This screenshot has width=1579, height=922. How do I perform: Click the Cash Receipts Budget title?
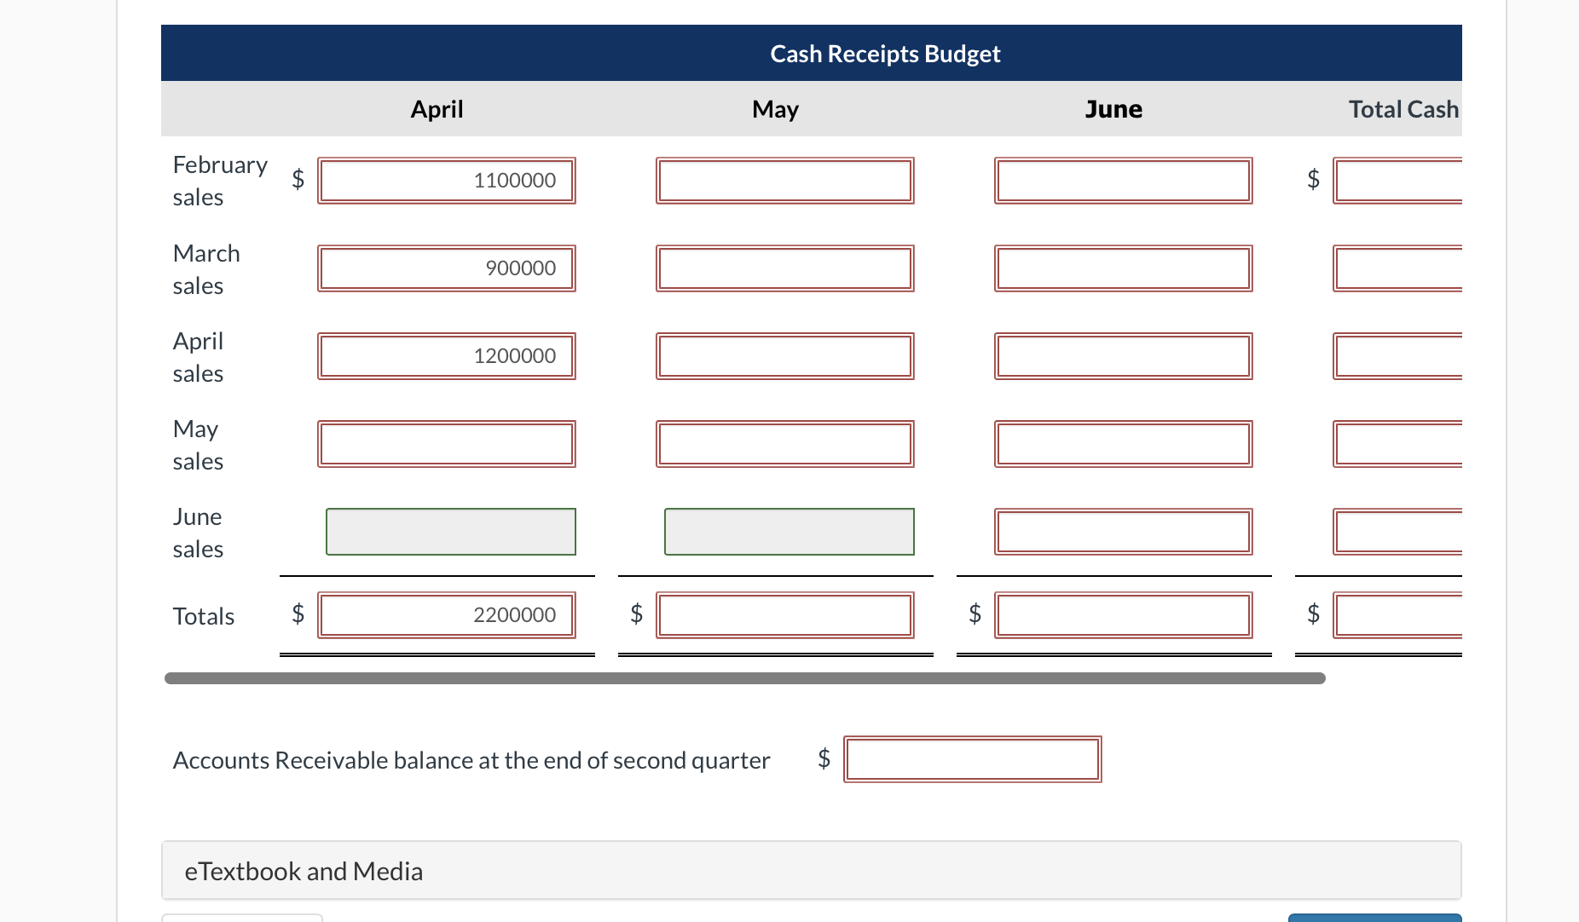point(885,54)
